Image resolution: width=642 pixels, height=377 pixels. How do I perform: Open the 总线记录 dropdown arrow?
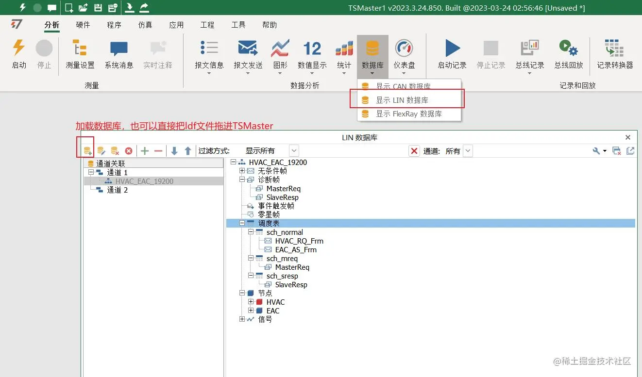tap(530, 74)
